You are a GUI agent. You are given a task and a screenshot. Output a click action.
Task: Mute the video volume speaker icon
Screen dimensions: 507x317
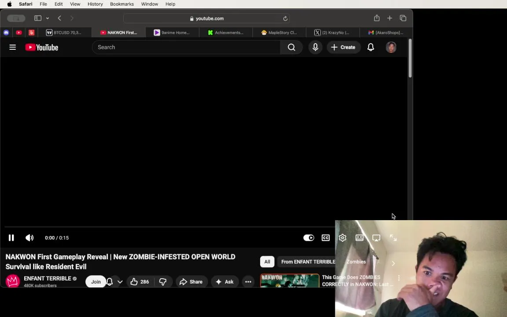click(x=29, y=238)
